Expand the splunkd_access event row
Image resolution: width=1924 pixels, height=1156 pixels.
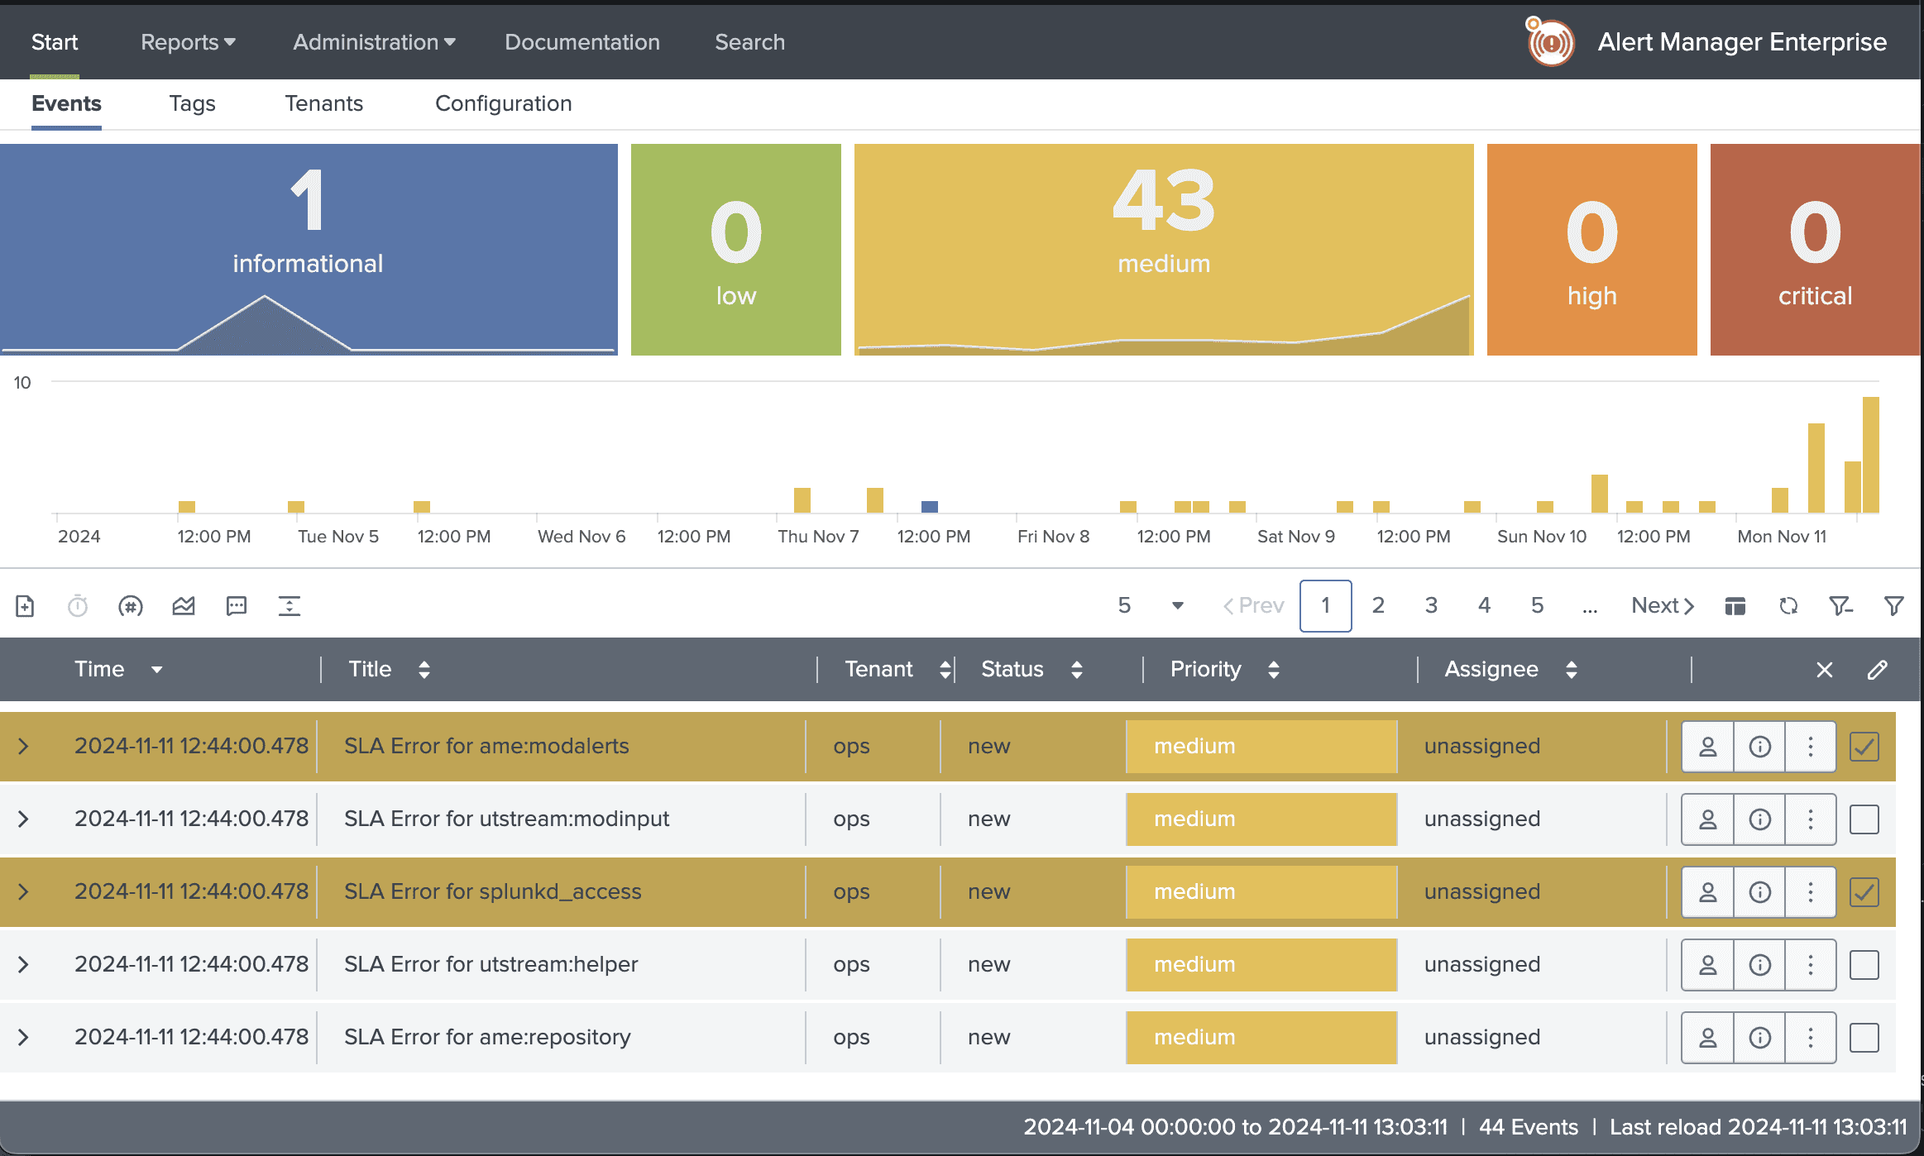tap(23, 892)
